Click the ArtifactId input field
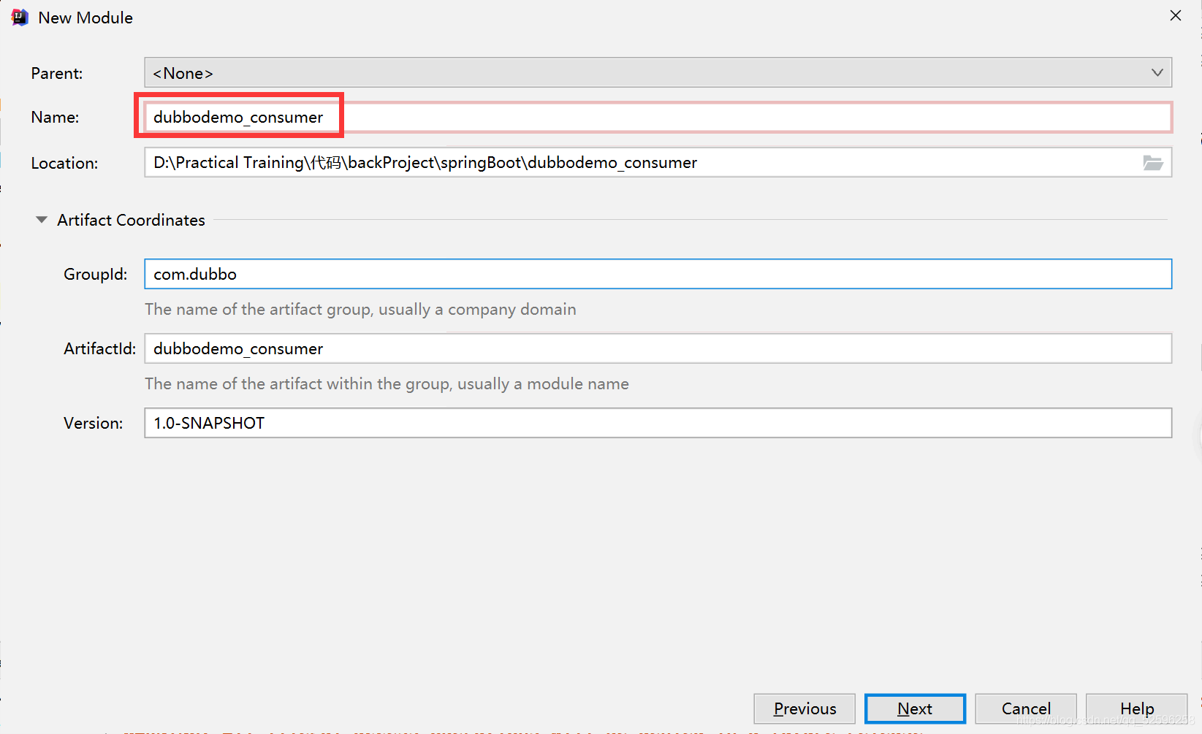This screenshot has height=734, width=1202. click(x=658, y=348)
